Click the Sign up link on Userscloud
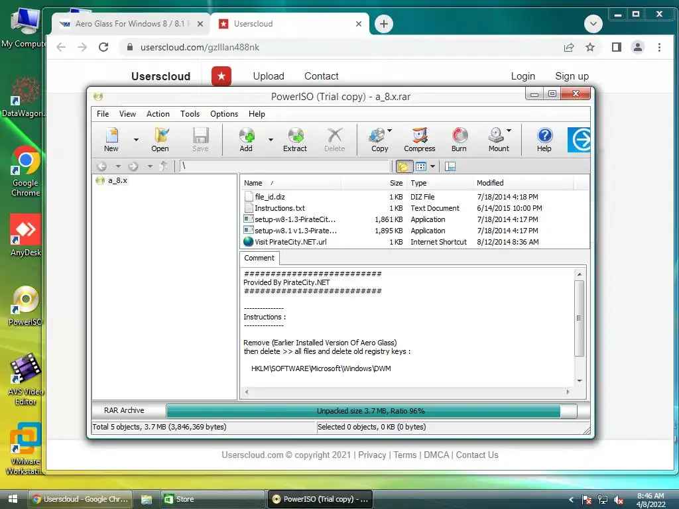The image size is (679, 509). 572,76
